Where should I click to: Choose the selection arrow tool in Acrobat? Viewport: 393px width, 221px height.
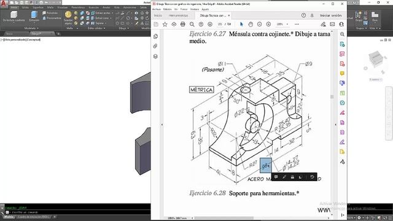tap(241, 24)
